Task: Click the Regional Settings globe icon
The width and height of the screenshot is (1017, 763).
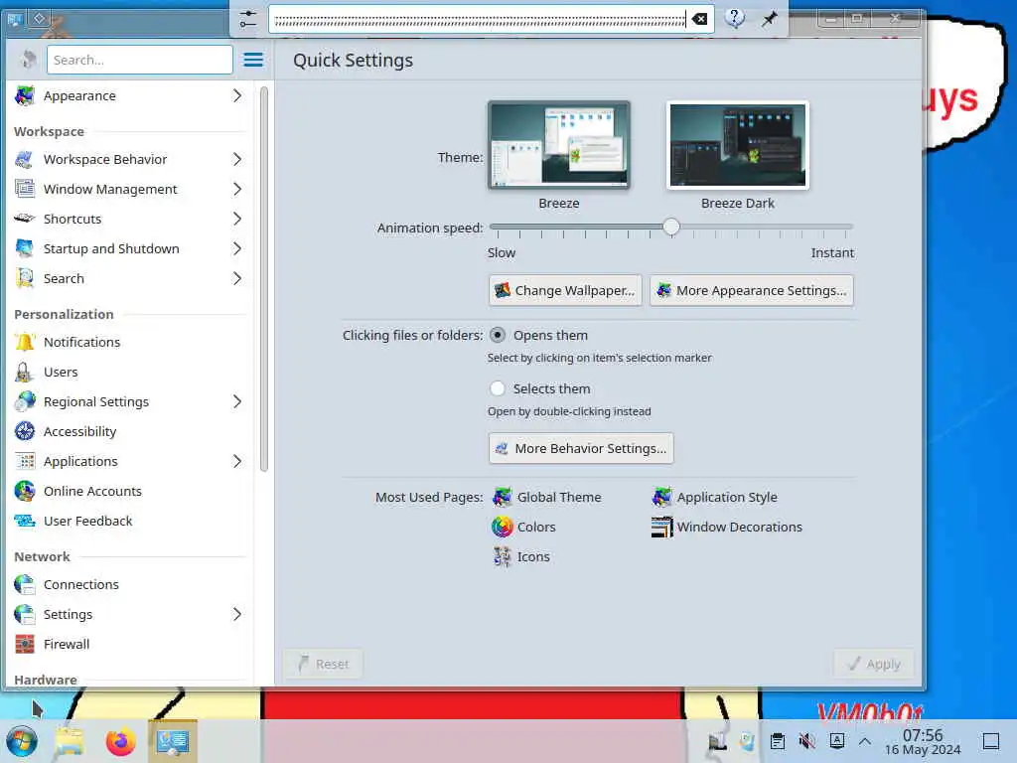Action: point(25,401)
